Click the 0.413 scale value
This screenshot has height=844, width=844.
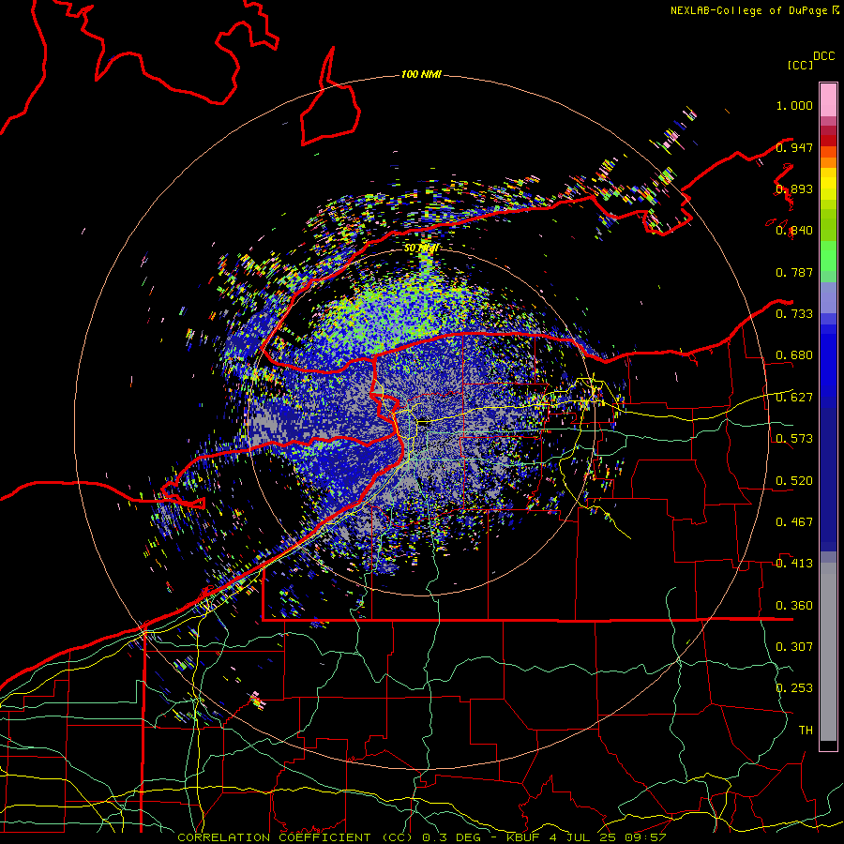pos(794,564)
